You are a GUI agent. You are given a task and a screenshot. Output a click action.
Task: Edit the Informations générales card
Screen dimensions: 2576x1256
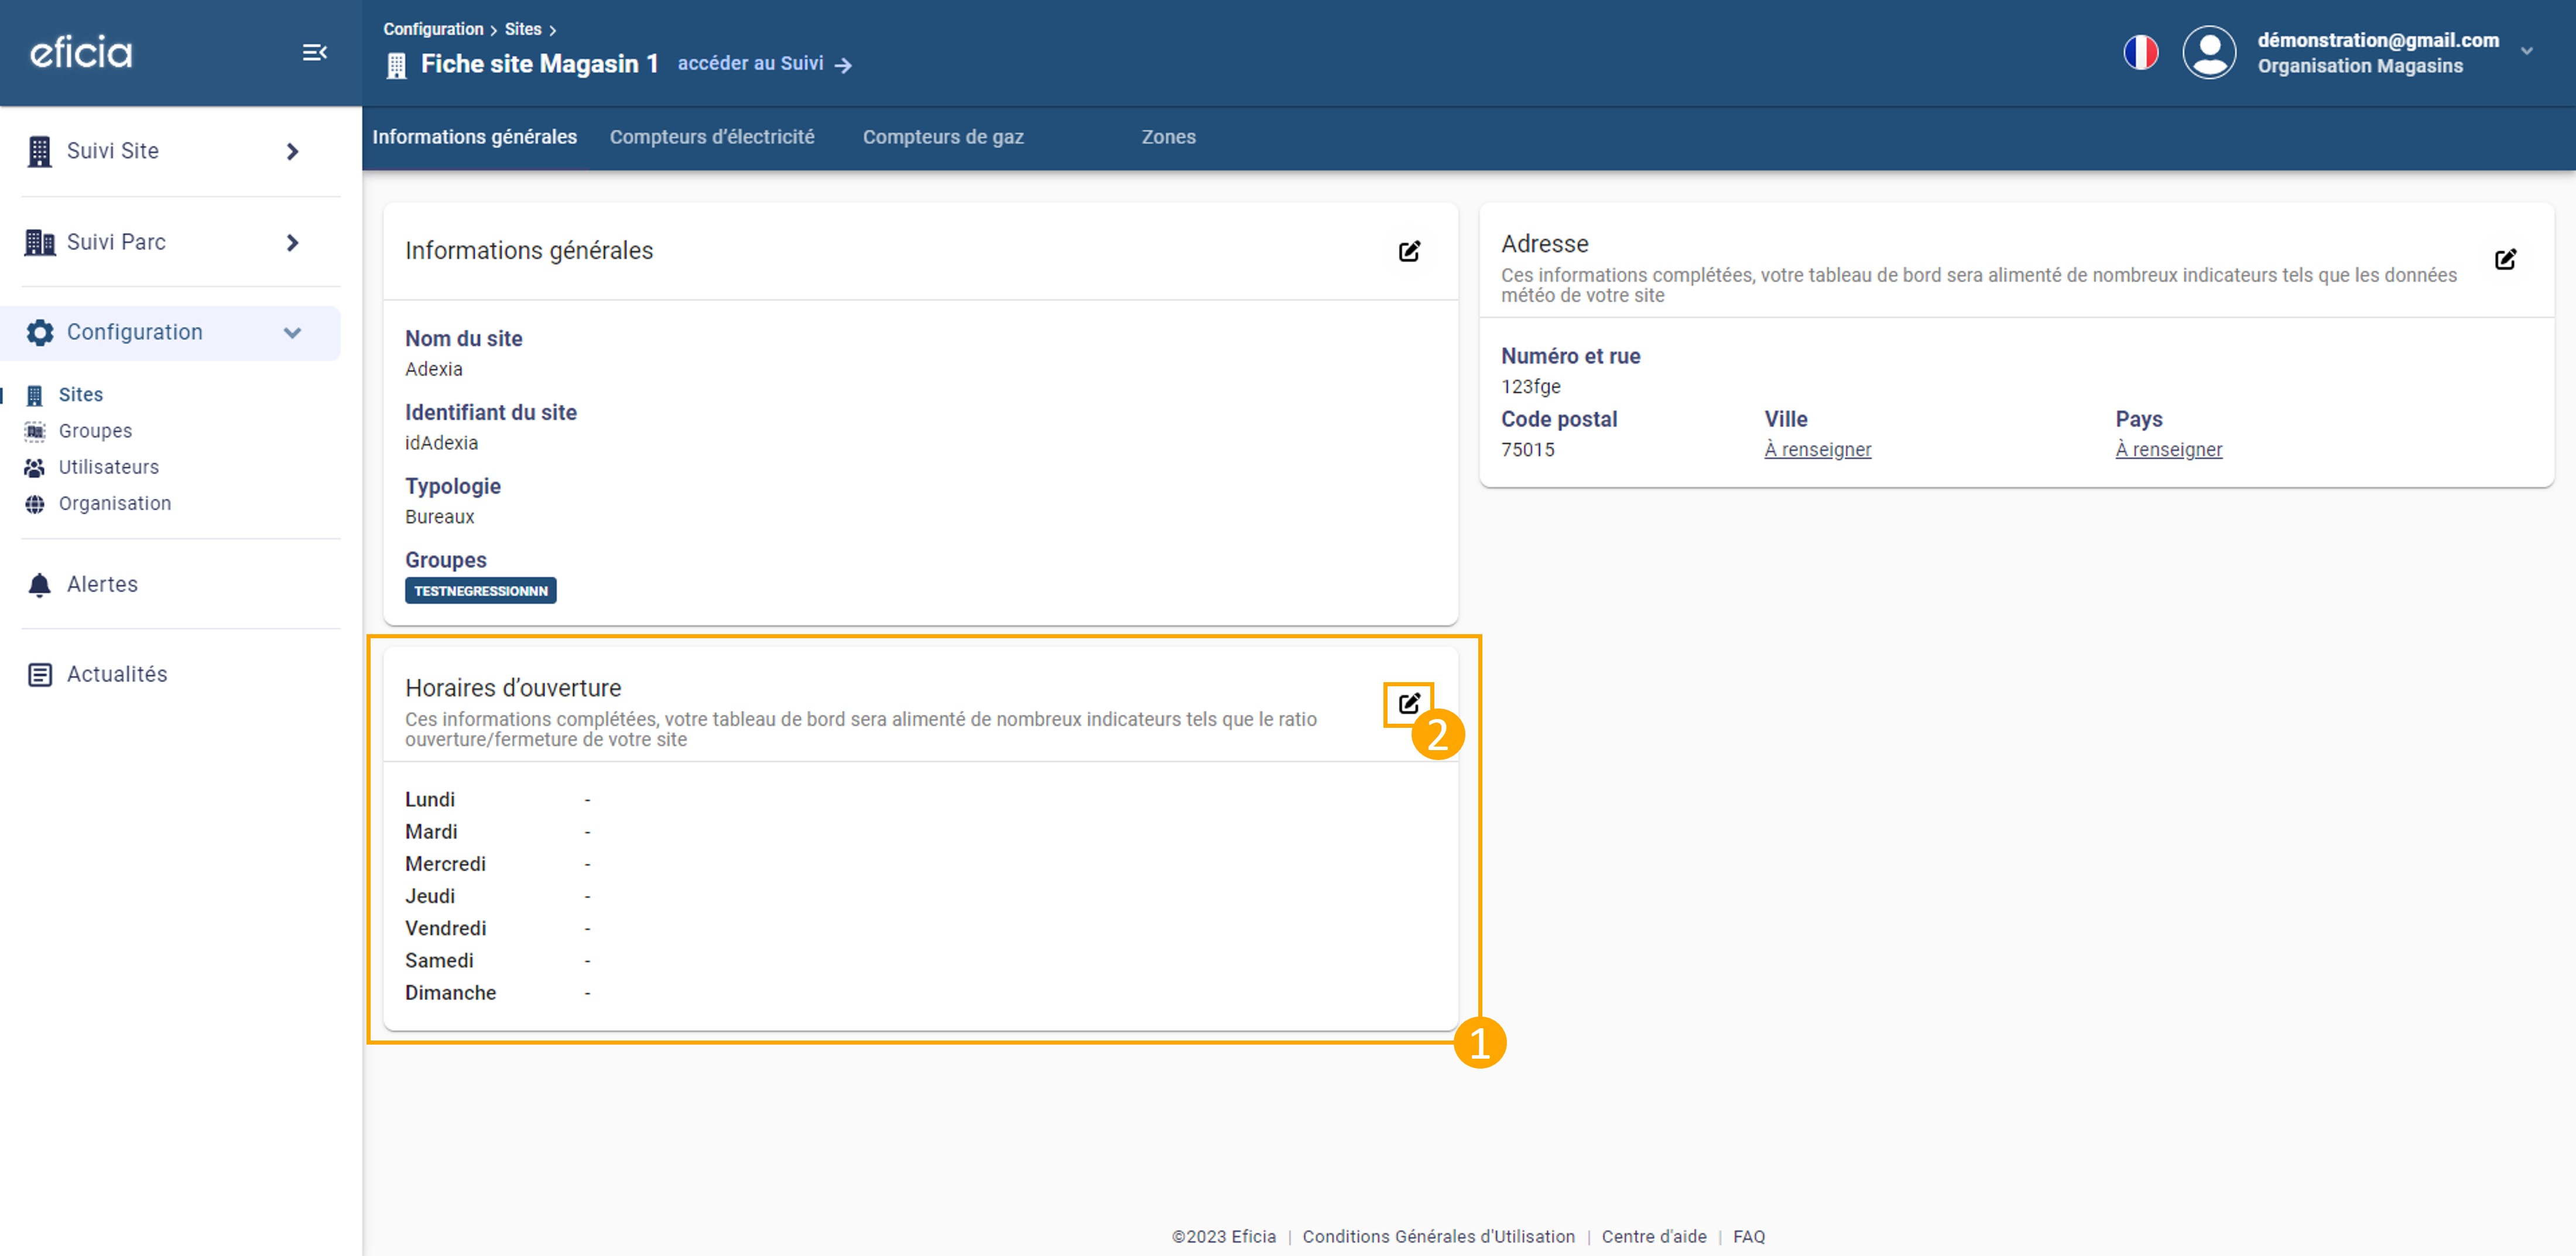point(1409,251)
